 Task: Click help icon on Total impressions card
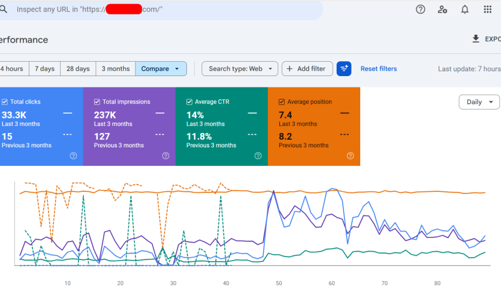click(166, 156)
